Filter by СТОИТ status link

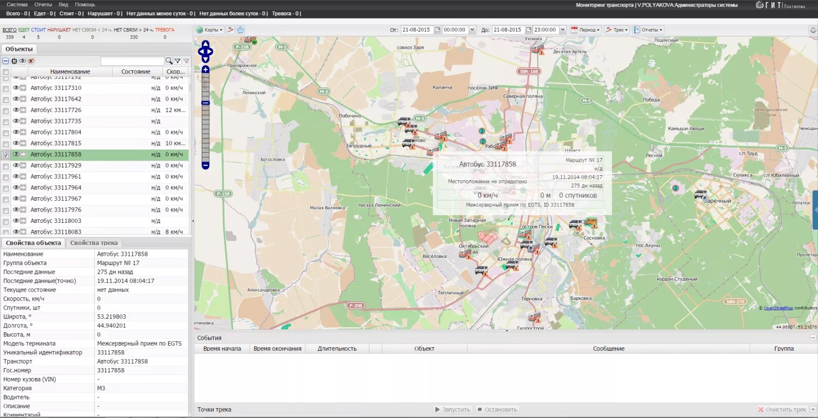(39, 30)
